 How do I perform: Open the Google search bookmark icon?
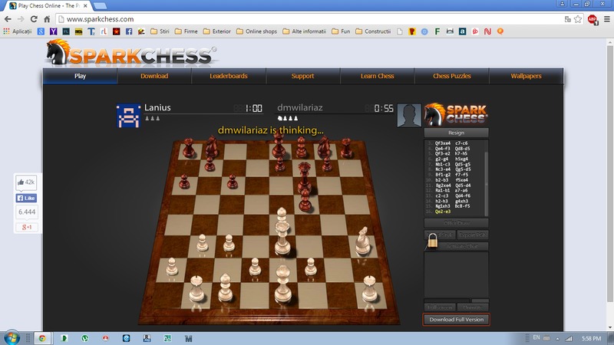coord(41,31)
